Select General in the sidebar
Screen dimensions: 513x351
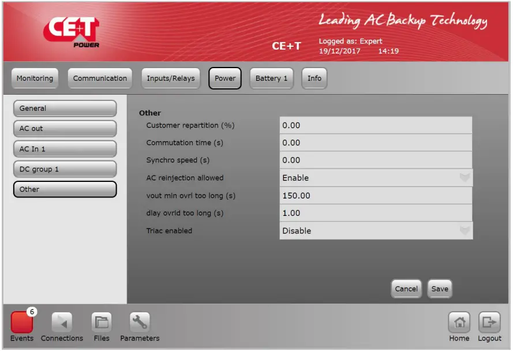[65, 109]
